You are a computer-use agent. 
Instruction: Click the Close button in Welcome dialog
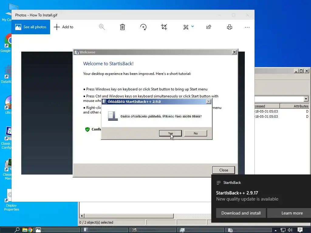pos(224,170)
